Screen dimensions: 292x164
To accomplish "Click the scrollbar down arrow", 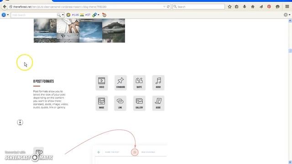I will click(x=290, y=162).
